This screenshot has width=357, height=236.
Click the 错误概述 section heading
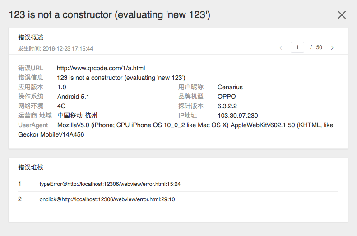click(31, 37)
